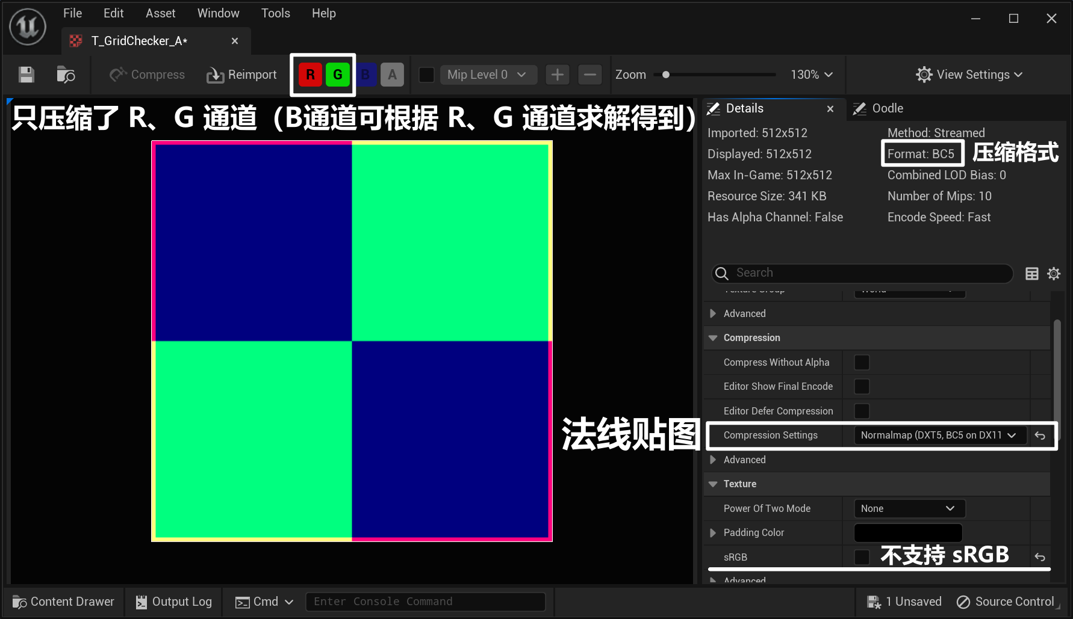This screenshot has height=619, width=1073.
Task: Toggle the Blue channel button
Action: [365, 75]
